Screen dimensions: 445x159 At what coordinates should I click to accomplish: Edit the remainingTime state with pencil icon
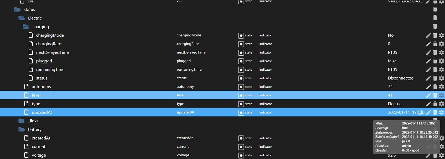[428, 70]
